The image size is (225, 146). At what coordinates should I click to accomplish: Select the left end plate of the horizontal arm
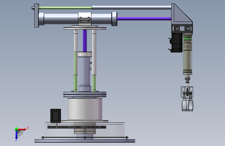pos(36,16)
